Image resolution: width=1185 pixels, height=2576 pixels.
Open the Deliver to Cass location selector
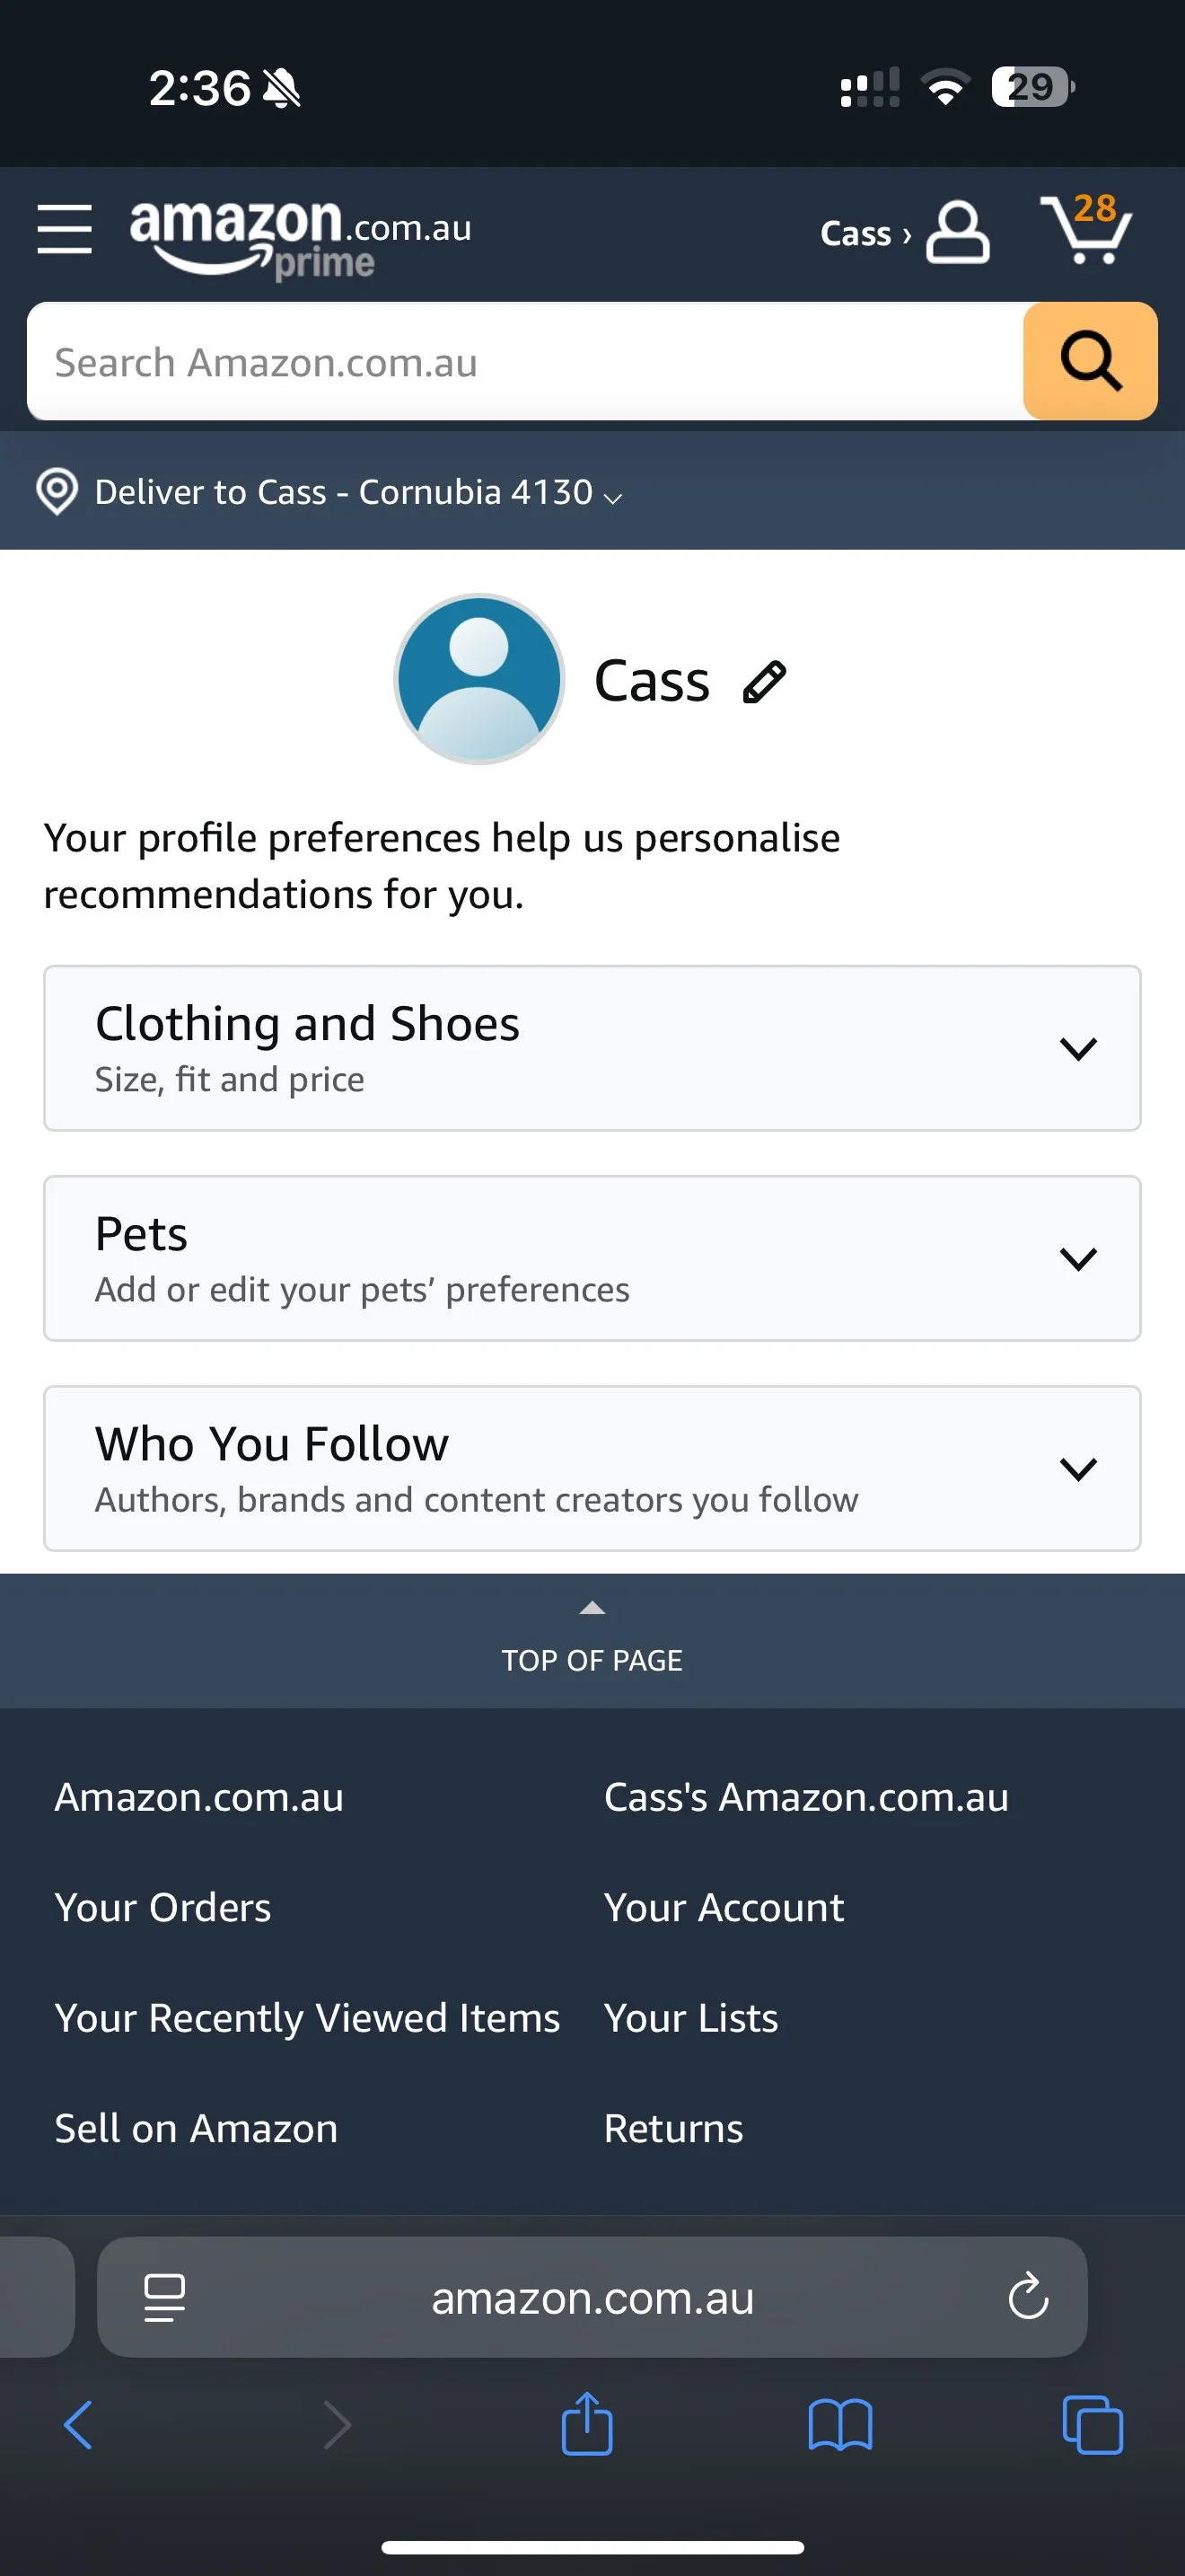[329, 492]
